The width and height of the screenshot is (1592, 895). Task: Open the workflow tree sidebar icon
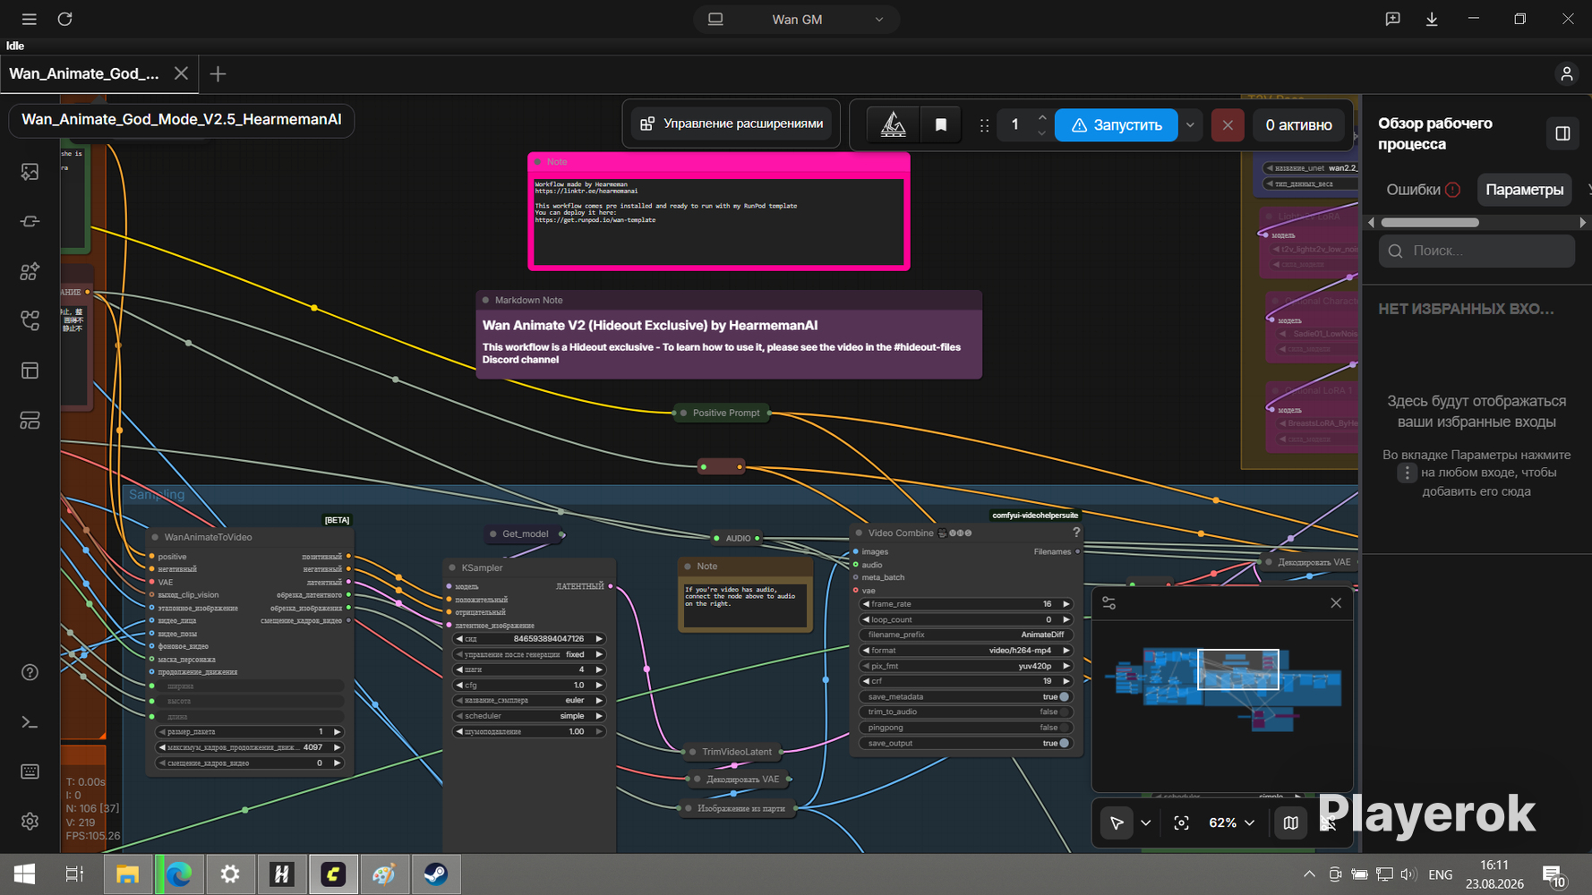(30, 321)
